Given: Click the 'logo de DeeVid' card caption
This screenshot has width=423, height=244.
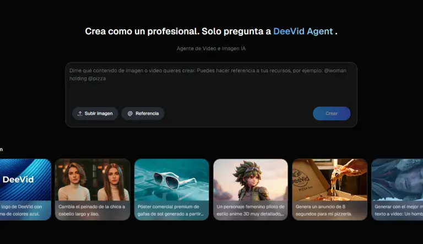Looking at the screenshot, I should [x=24, y=210].
